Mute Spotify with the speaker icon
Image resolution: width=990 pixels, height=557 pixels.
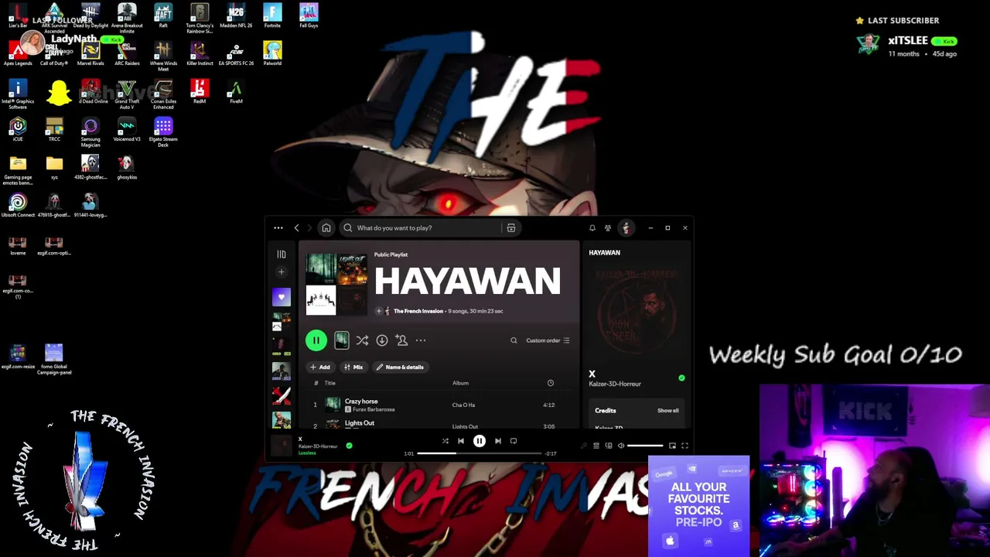click(620, 446)
